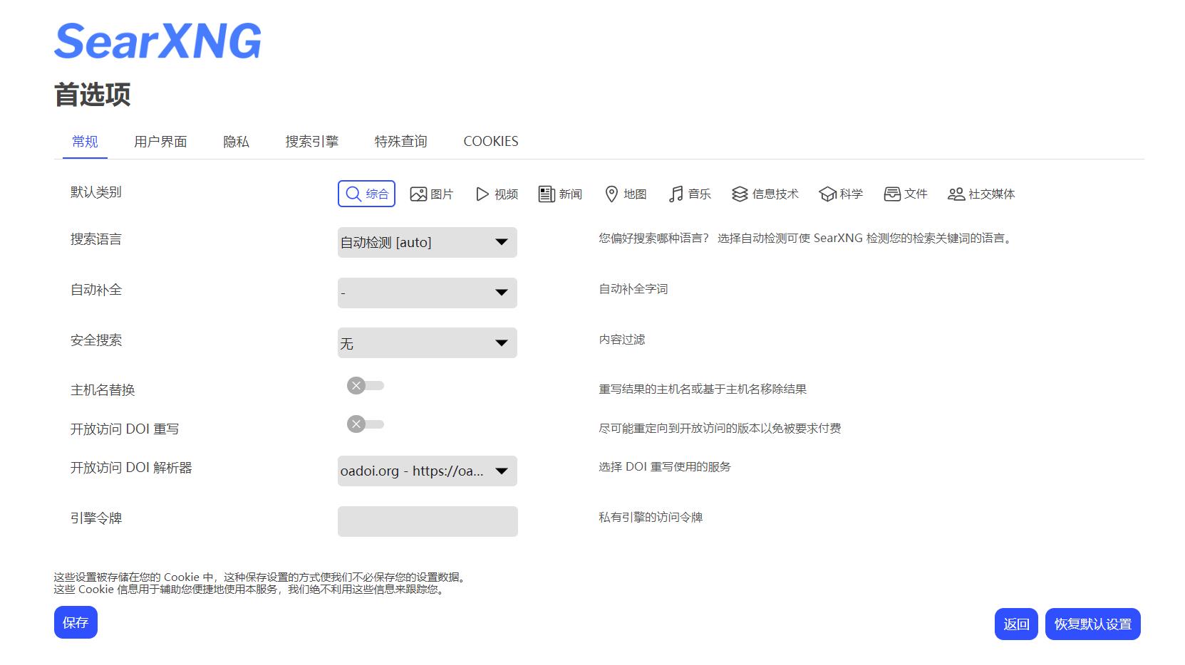This screenshot has height=665, width=1185.
Task: Select the 综合 general category icon
Action: click(x=353, y=194)
